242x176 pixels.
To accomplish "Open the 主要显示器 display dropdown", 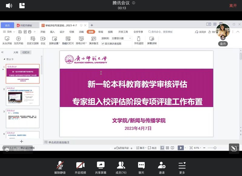I will (x=121, y=38).
